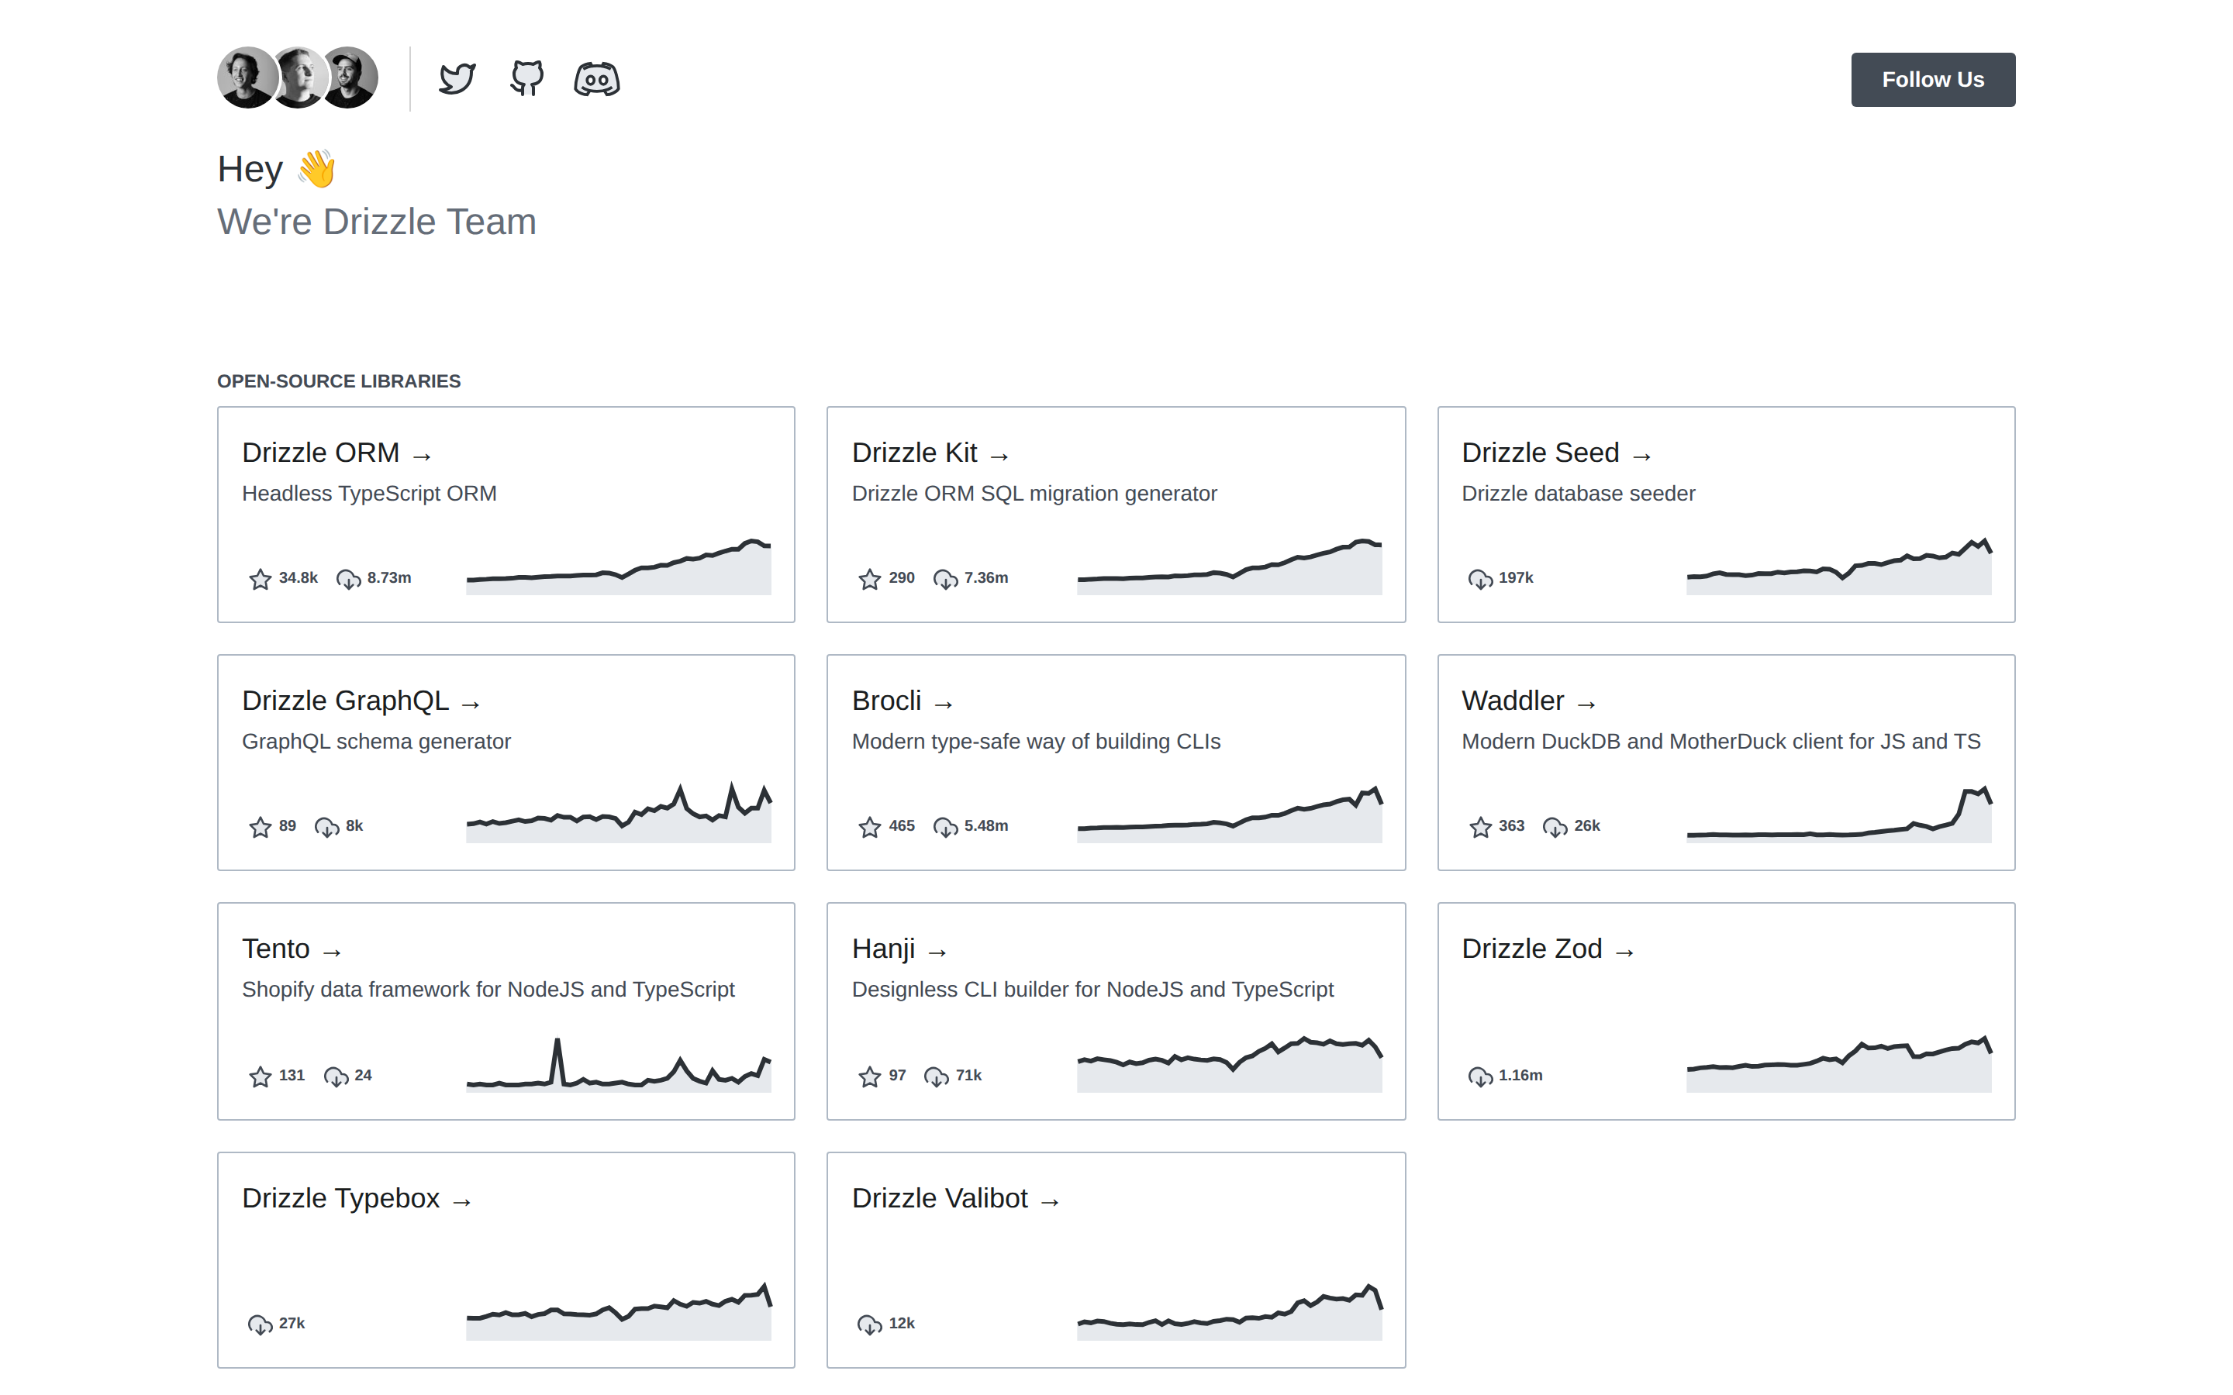This screenshot has height=1395, width=2233.
Task: Click the '12k' download count on Valibot
Action: (902, 1323)
